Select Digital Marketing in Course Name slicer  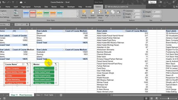[16, 79]
